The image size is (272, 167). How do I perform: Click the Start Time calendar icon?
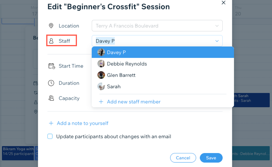click(52, 66)
